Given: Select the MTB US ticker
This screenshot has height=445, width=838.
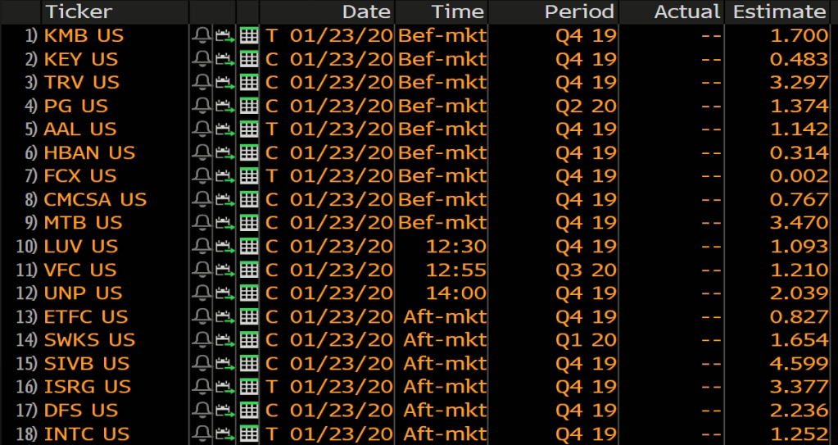Looking at the screenshot, I should point(83,223).
